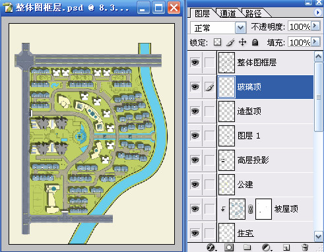Image resolution: width=324 pixels, height=252 pixels.
Task: Hide the 整体图框层 layer
Action: pyautogui.click(x=195, y=63)
